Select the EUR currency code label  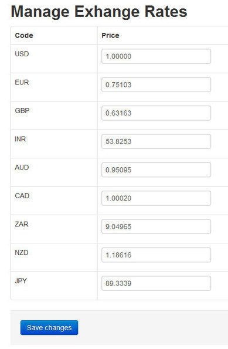pyautogui.click(x=22, y=82)
